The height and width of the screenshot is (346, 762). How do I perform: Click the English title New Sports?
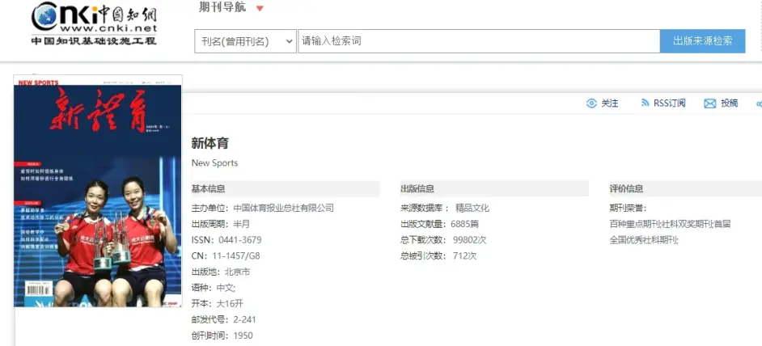215,162
